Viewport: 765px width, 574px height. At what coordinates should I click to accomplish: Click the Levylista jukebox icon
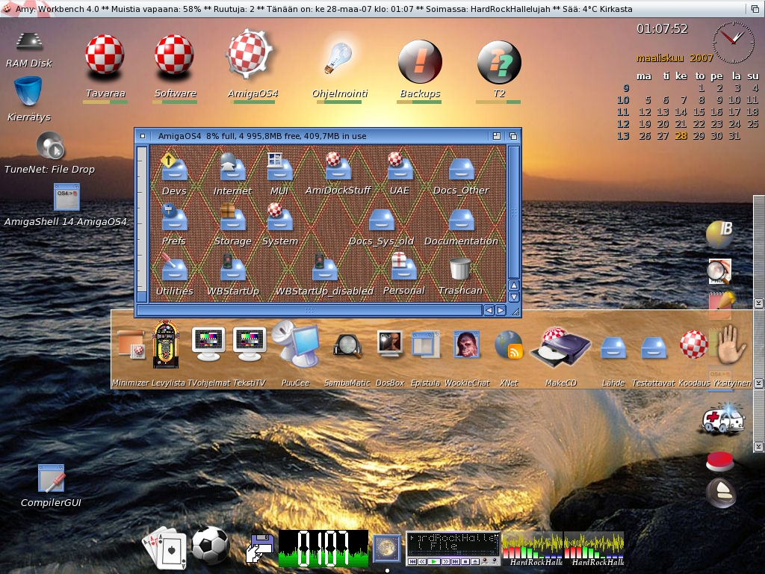165,345
